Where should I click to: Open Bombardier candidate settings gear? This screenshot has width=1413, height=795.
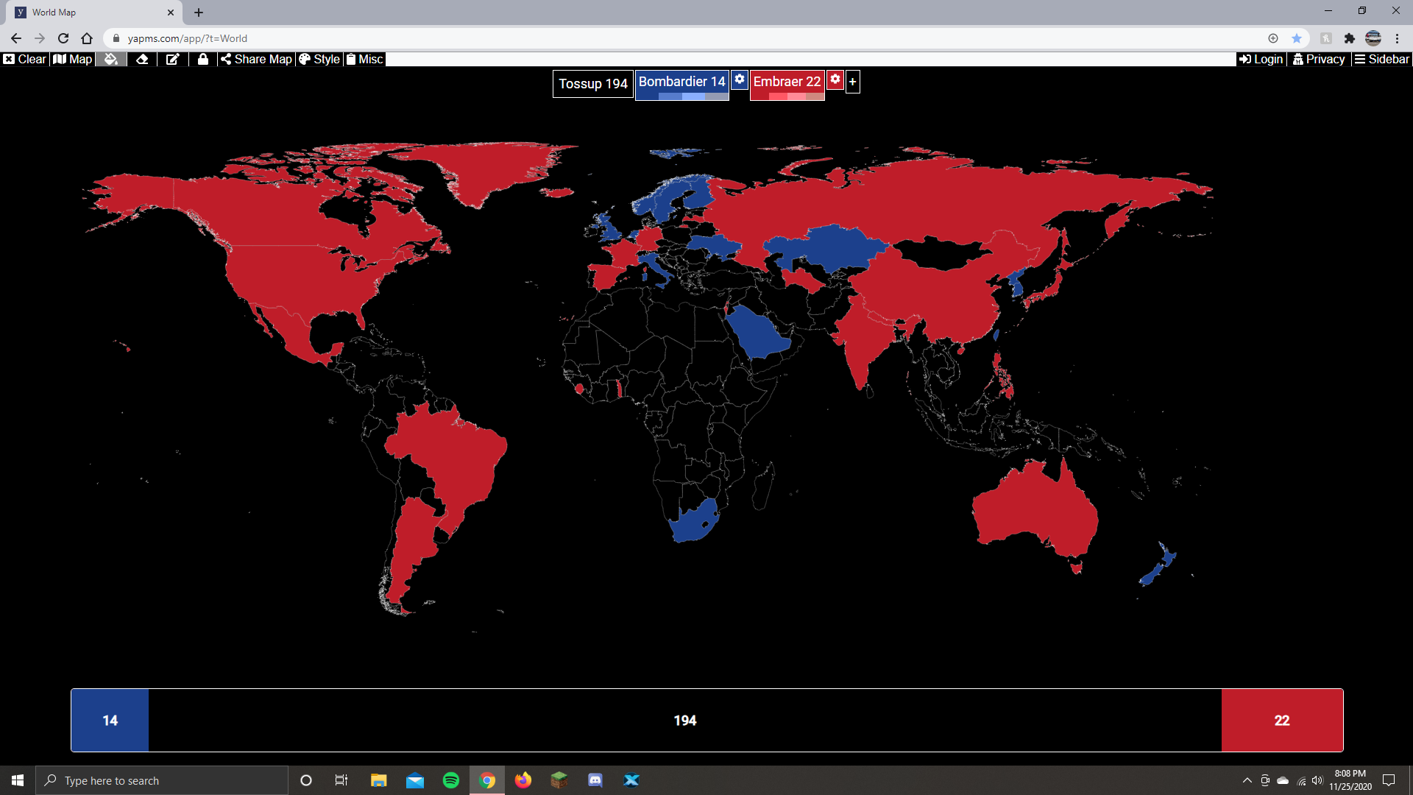(x=739, y=79)
